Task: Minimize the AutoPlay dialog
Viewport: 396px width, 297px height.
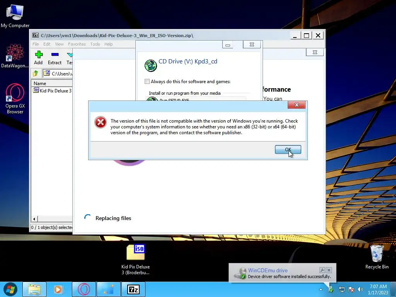Action: pos(227,45)
